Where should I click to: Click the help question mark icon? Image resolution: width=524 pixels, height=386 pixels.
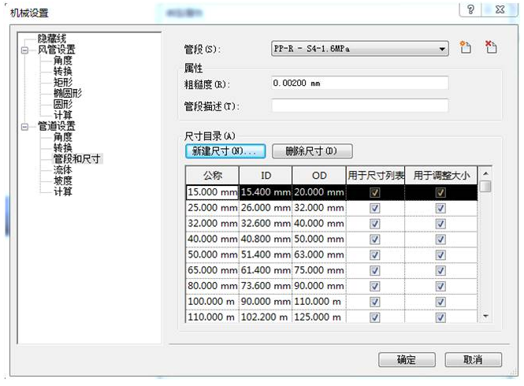(470, 10)
